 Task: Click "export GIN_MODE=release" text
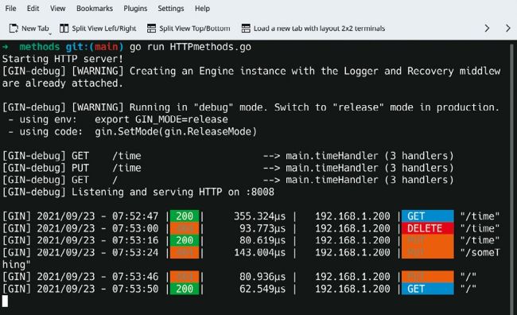click(x=161, y=119)
